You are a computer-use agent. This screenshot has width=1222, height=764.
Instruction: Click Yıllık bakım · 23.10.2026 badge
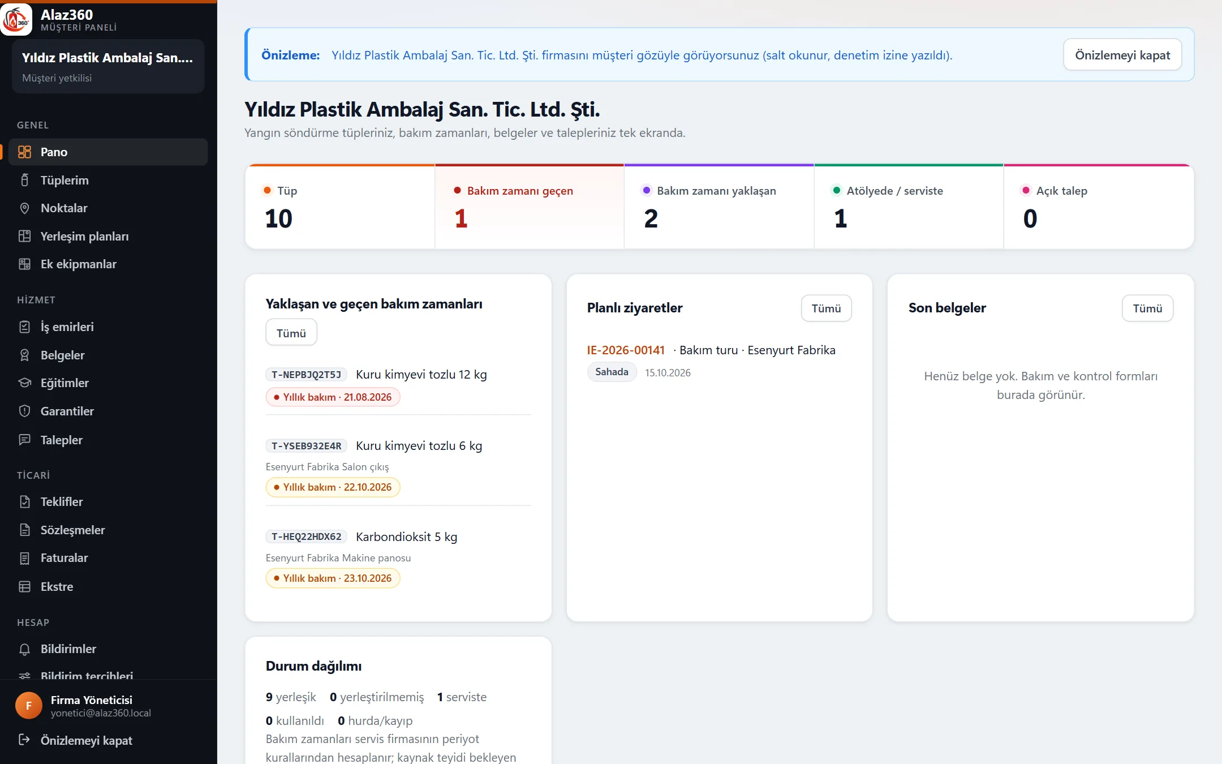pos(333,578)
